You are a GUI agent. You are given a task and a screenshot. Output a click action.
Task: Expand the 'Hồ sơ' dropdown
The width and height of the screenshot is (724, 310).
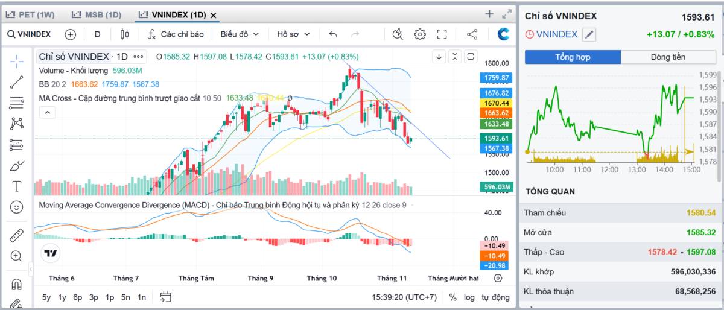click(x=293, y=34)
